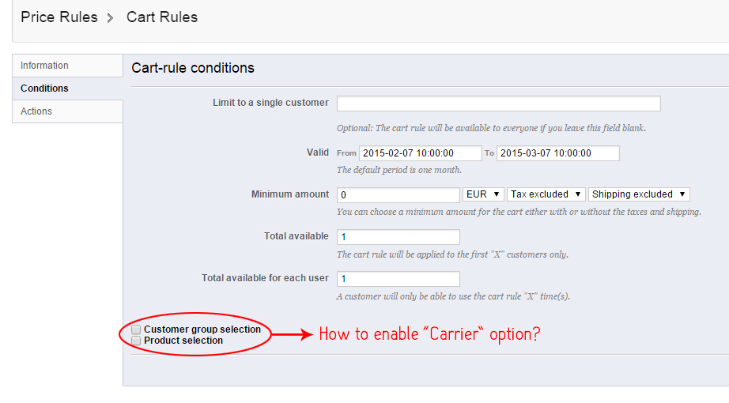Click the red Carrier option question text
The height and width of the screenshot is (403, 729).
click(x=429, y=334)
